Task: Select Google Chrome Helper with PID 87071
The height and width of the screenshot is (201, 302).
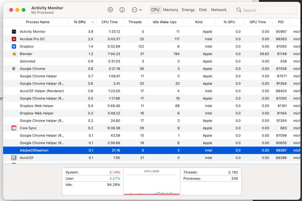Action: tap(151, 76)
